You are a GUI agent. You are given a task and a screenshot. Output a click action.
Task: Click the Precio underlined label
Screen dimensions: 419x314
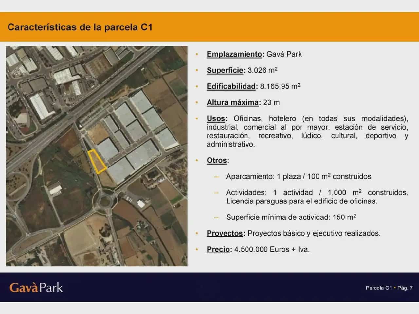218,250
